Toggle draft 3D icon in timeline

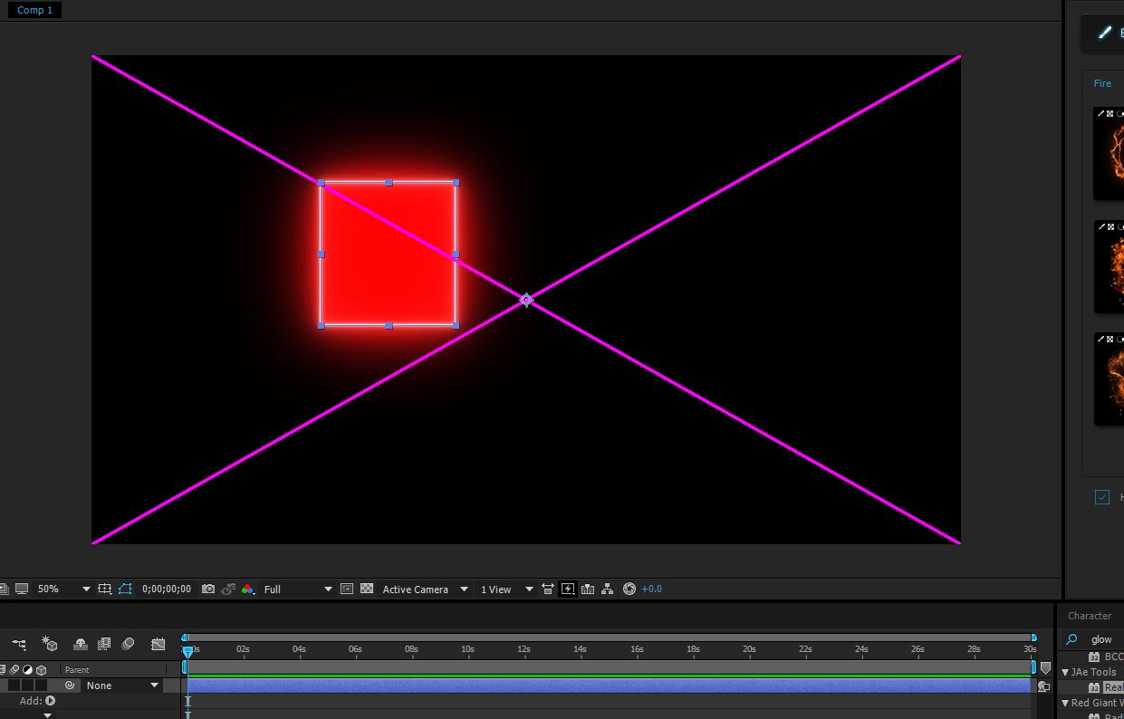pos(50,644)
